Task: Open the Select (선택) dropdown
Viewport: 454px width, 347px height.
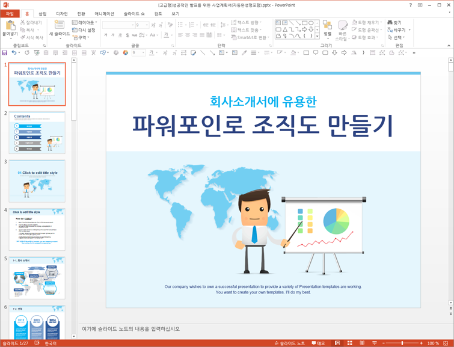Action: (396, 37)
